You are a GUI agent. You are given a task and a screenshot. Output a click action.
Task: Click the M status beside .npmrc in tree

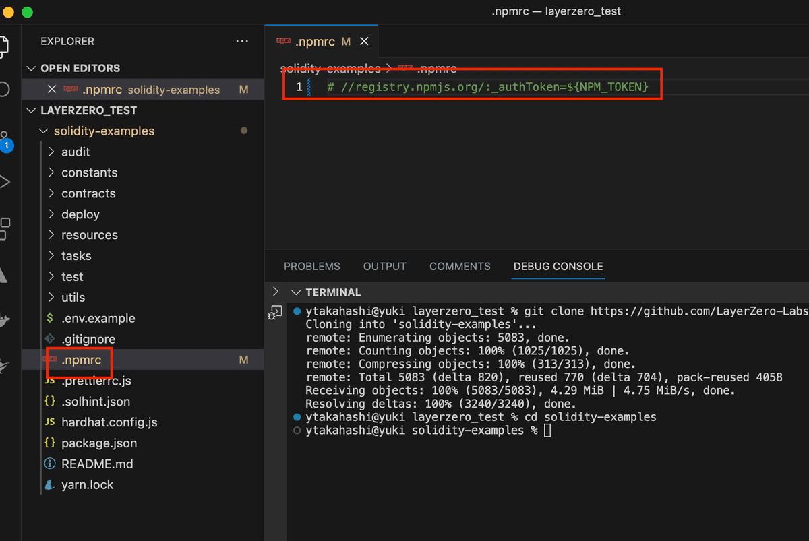click(244, 360)
